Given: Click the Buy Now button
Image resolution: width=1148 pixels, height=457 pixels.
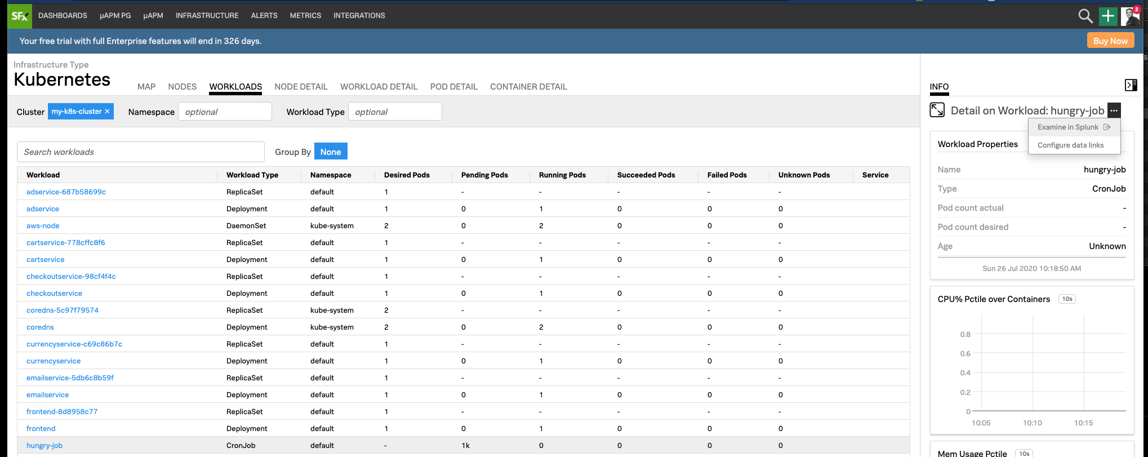Looking at the screenshot, I should 1110,41.
